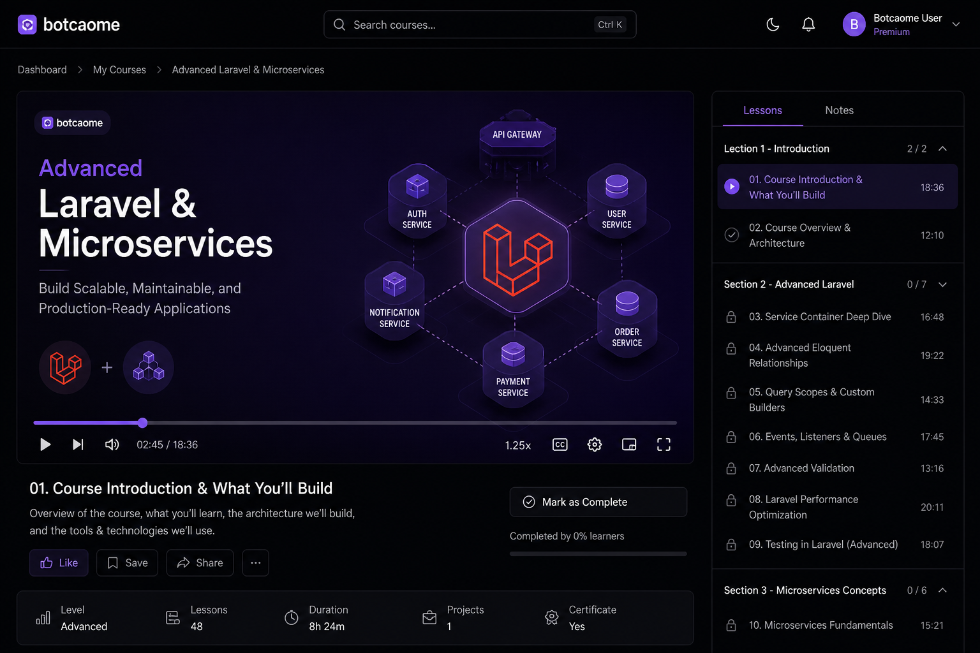980x653 pixels.
Task: Click the botcaome badge on the video
Action: pos(72,123)
